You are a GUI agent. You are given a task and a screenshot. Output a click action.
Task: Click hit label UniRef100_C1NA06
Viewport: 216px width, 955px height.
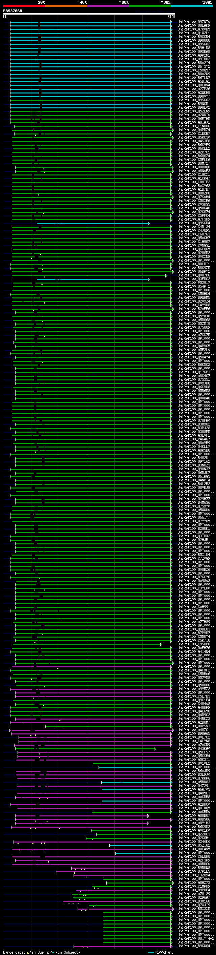click(x=194, y=126)
